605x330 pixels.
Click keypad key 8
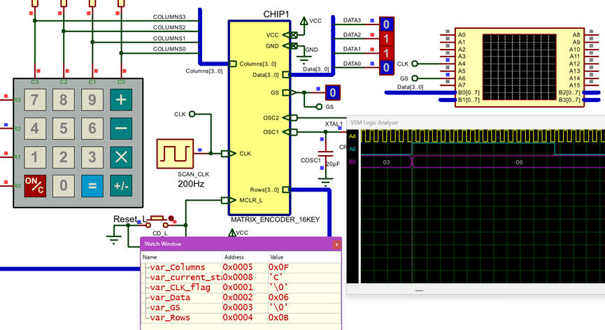coord(64,100)
